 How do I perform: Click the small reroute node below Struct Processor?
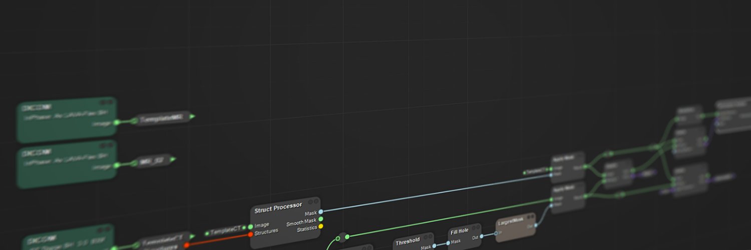[x=342, y=237]
